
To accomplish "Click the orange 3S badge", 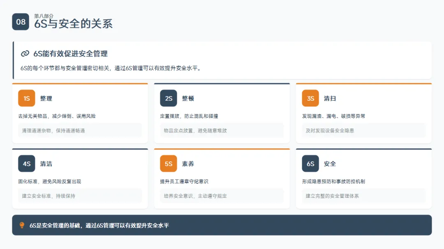I will click(310, 98).
